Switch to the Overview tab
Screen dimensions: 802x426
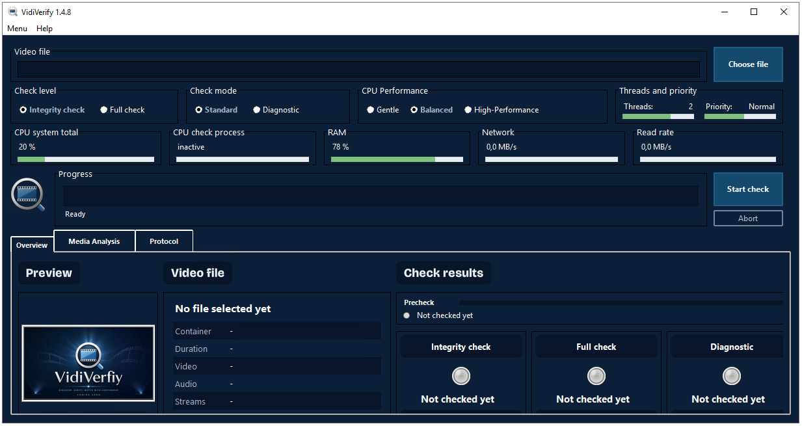point(32,245)
